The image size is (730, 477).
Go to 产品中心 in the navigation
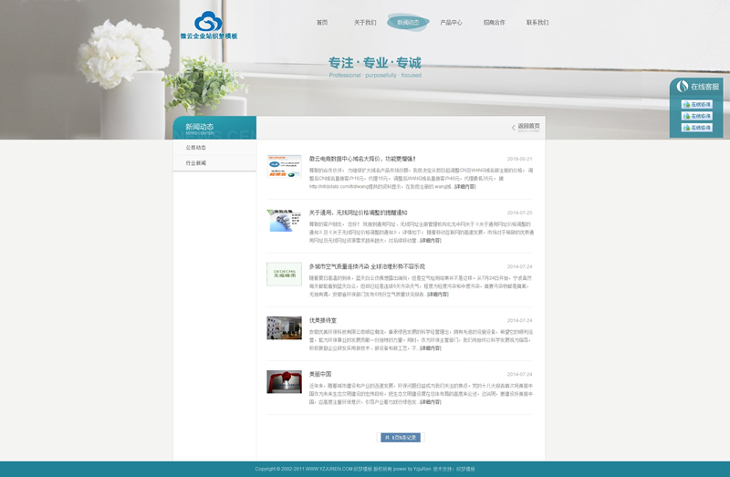(451, 23)
